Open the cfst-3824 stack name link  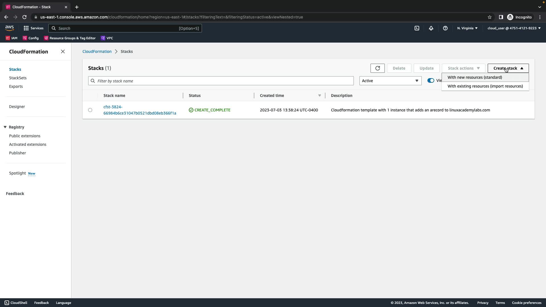[x=139, y=110]
